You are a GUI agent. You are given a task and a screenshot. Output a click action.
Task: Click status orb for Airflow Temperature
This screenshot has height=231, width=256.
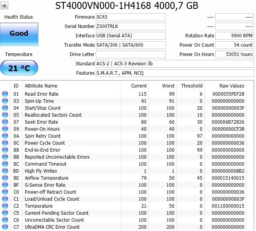(5, 178)
